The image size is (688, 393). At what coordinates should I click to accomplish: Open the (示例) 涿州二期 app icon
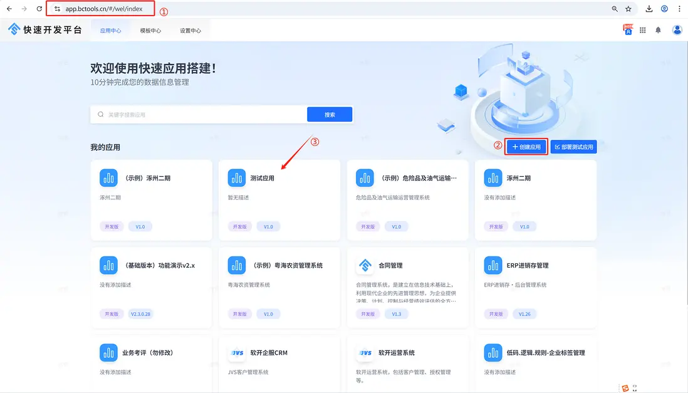click(108, 178)
